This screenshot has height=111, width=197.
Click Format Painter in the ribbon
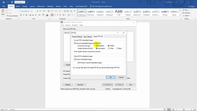pyautogui.click(x=12, y=16)
